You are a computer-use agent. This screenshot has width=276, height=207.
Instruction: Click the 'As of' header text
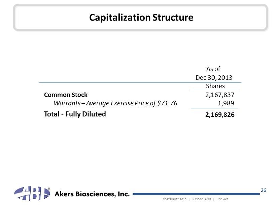(213, 69)
